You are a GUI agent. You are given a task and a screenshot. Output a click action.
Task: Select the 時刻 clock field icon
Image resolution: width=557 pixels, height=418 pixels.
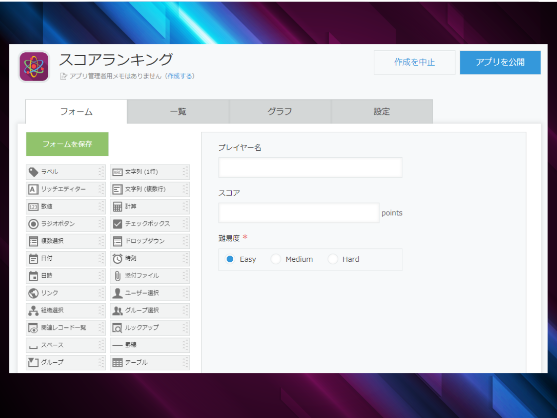[x=117, y=258]
